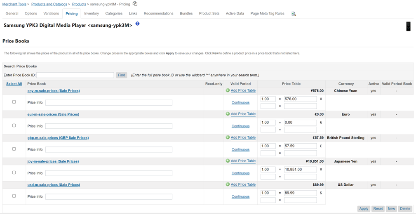Check the usd-m-sale-prices row checkbox

click(14, 196)
